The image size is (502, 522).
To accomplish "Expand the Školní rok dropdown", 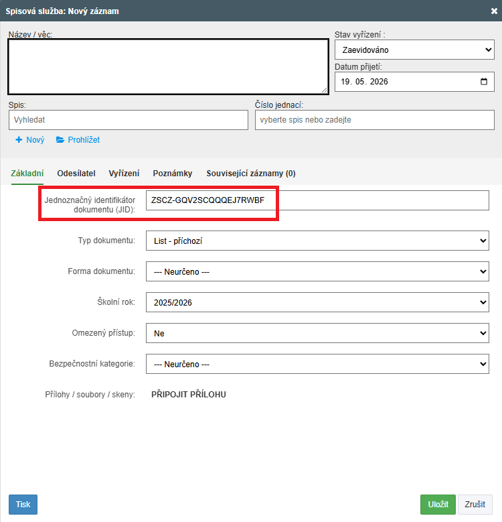I will 317,302.
